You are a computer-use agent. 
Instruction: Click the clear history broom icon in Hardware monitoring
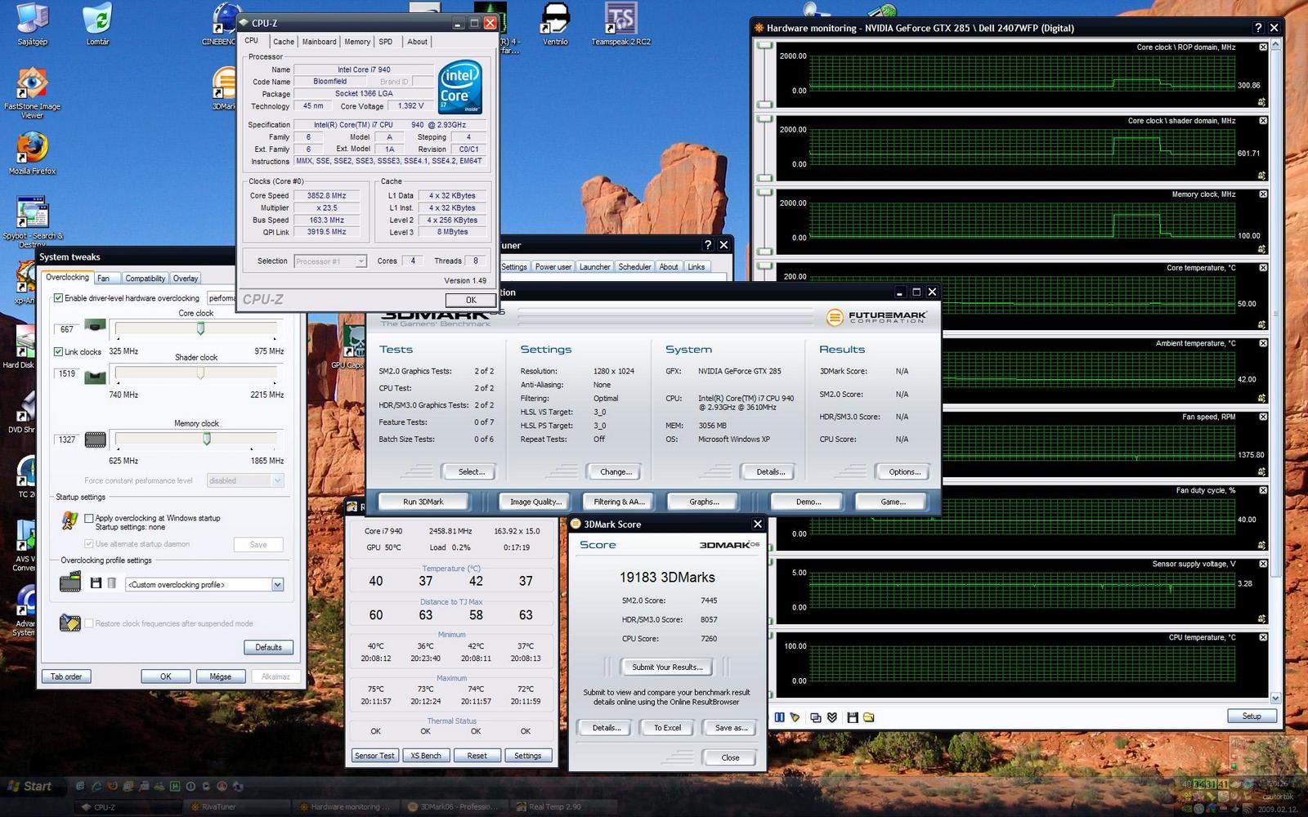click(x=795, y=717)
